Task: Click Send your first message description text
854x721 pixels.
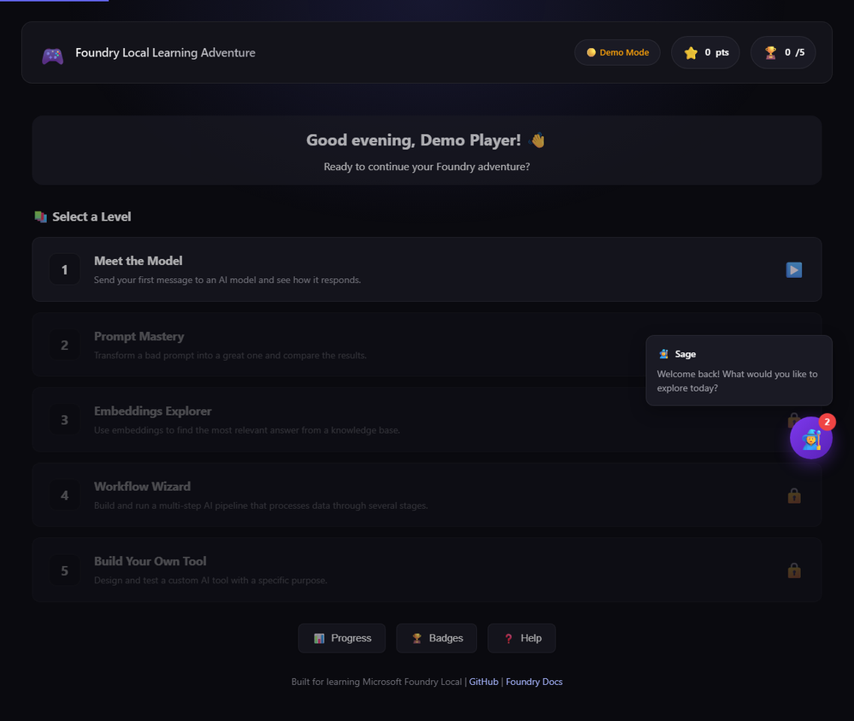Action: click(x=227, y=280)
